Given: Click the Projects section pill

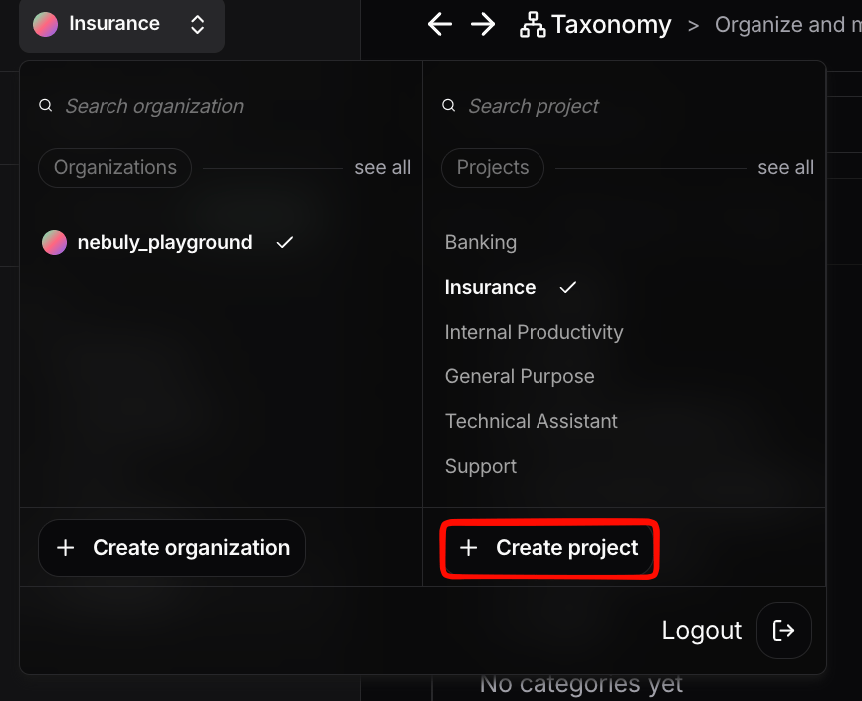Looking at the screenshot, I should pos(493,167).
